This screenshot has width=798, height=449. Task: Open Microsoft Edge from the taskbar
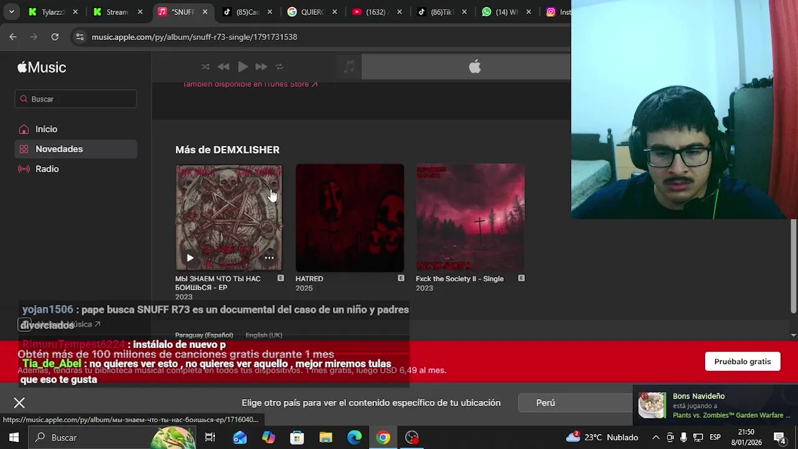[355, 437]
